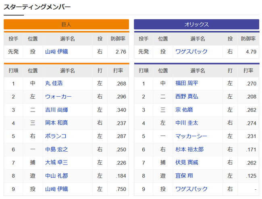
Task: Click 捕 position cell in 大城 卓三 row
Action: (33, 162)
